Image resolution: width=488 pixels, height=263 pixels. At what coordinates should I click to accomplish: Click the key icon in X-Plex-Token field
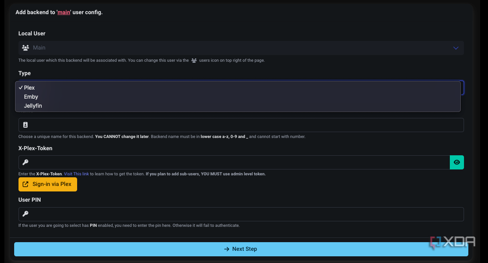pos(26,162)
